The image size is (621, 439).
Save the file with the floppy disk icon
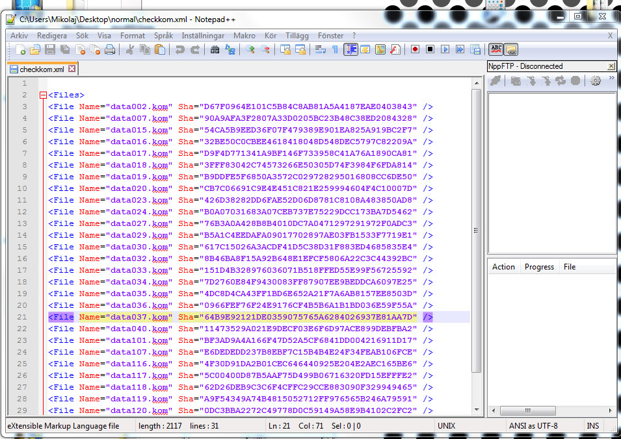[x=50, y=49]
